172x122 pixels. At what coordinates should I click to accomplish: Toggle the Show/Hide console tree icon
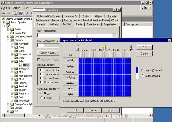coord(21,13)
